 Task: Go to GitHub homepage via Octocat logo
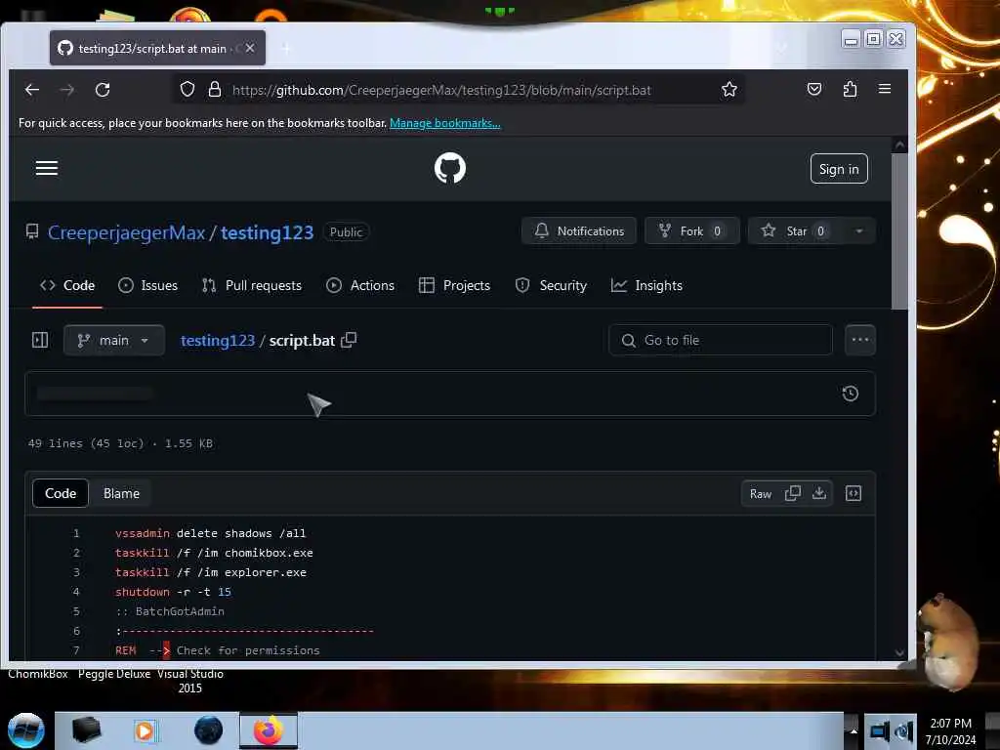point(450,168)
